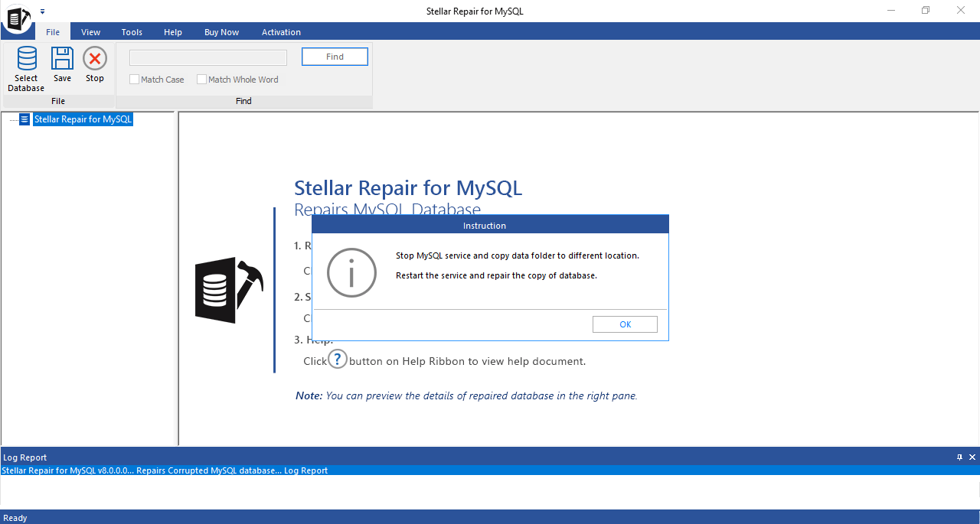Open the Activation tab
Viewport: 980px width, 524px height.
pos(281,32)
